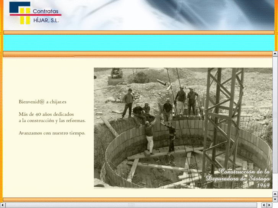The width and height of the screenshot is (278, 208).
Task: Open the Depuradora de Sástago 1969 photo
Action: pos(183,128)
